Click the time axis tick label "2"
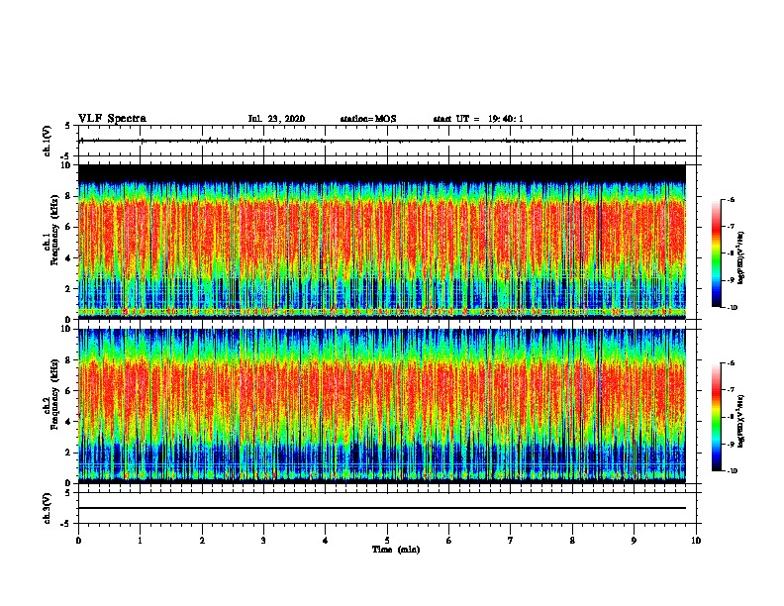This screenshot has width=784, height=606. 202,541
